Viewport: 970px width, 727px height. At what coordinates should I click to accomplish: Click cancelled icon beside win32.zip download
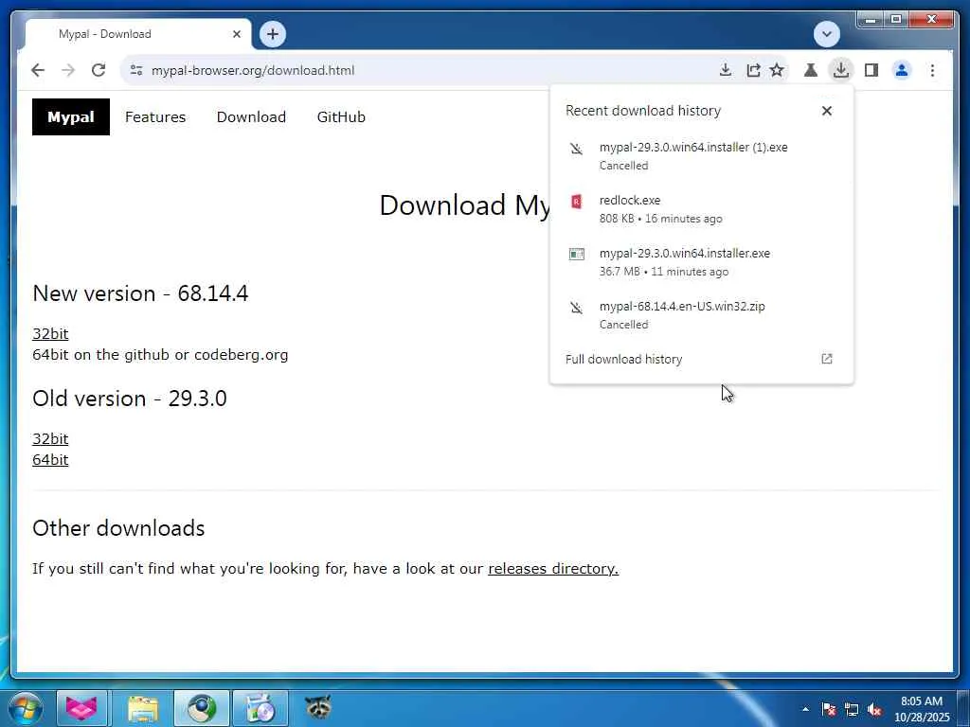576,308
